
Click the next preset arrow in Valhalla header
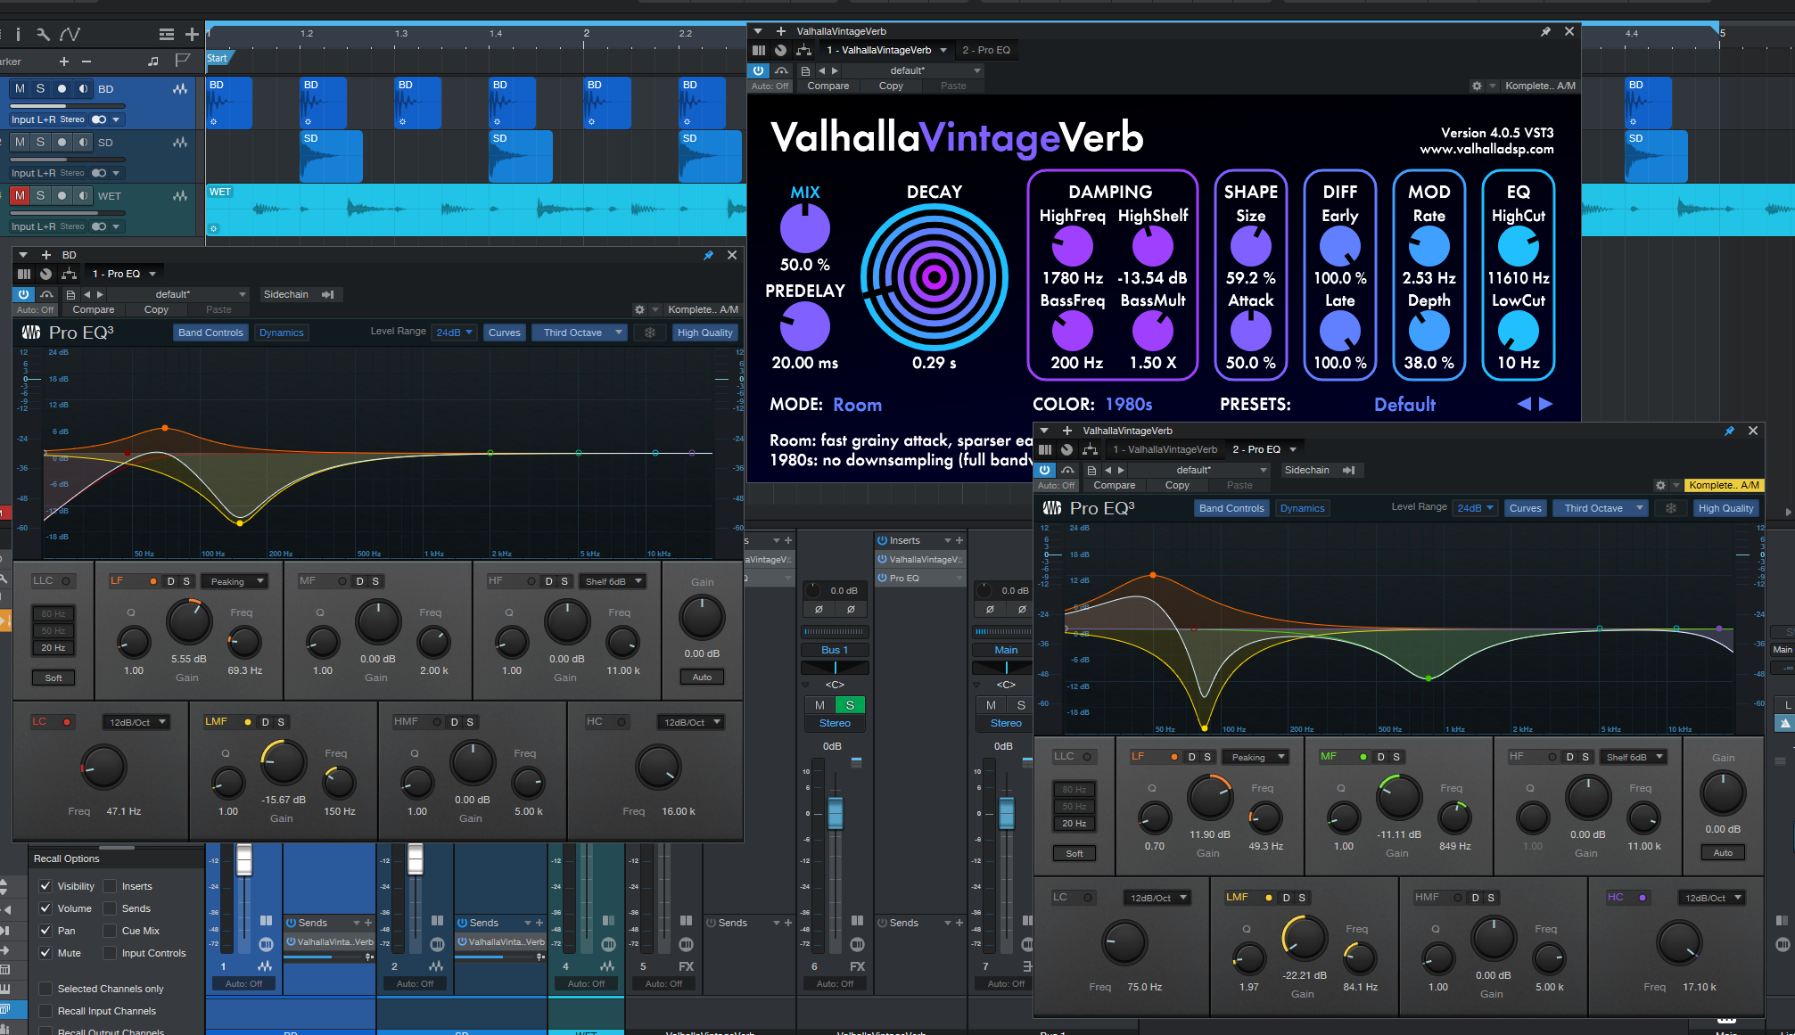tap(835, 70)
